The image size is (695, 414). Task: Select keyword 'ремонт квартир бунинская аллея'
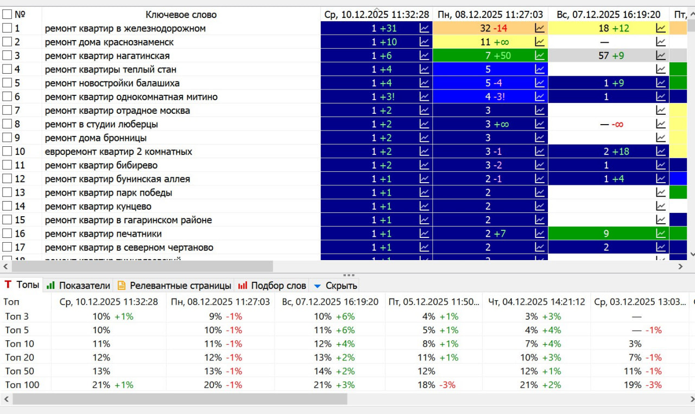117,179
